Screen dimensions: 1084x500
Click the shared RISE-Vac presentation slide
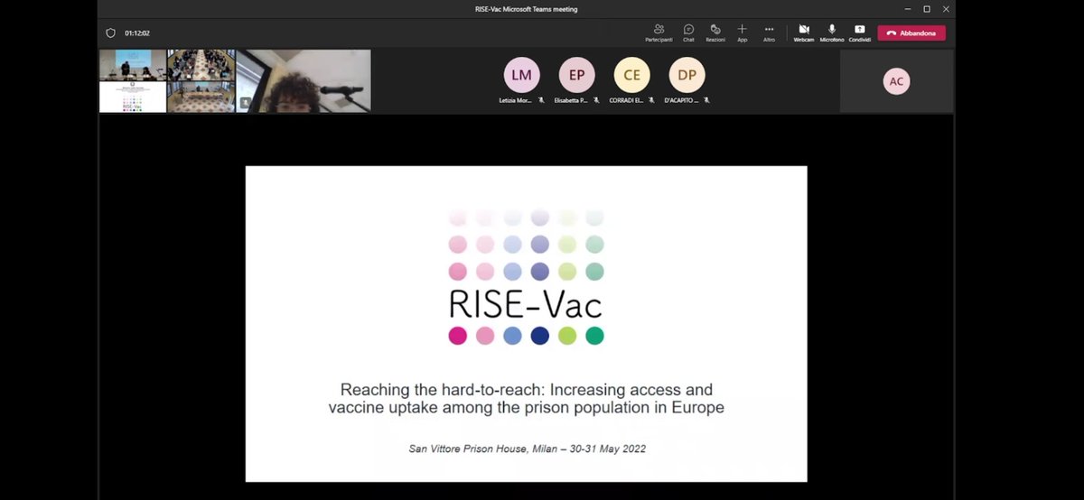pyautogui.click(x=526, y=323)
